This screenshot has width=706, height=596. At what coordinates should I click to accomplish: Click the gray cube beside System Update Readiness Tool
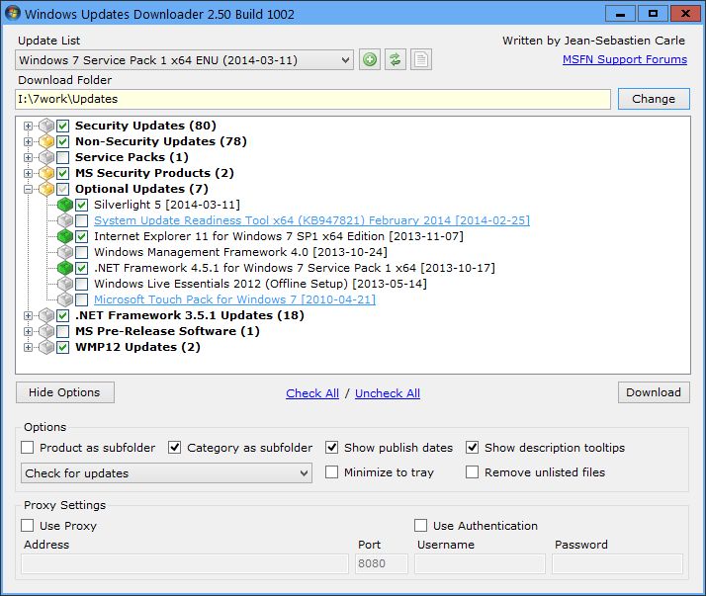pos(65,220)
